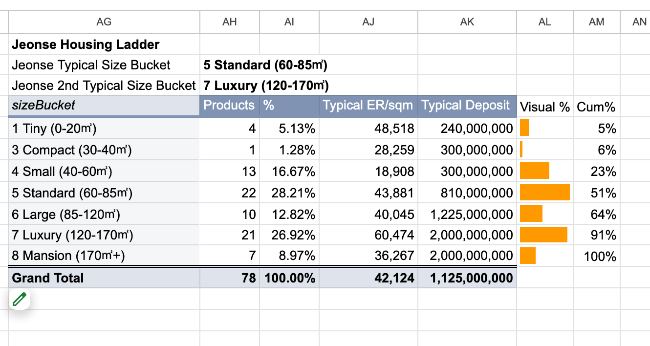The height and width of the screenshot is (346, 650).
Task: Click the '240,000,000' deposit cell
Action: (x=467, y=129)
